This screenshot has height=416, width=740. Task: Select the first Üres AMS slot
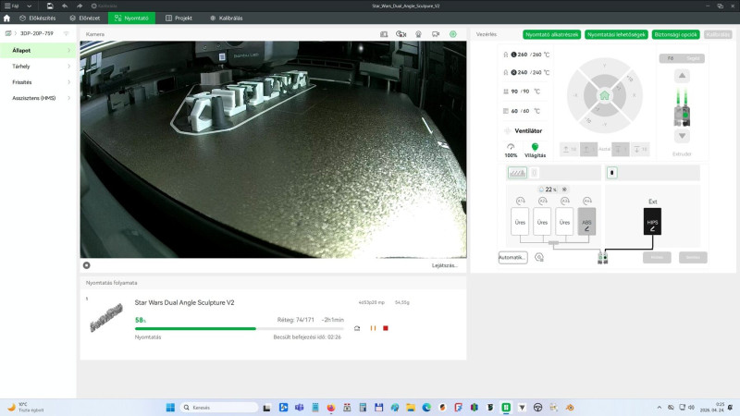520,221
